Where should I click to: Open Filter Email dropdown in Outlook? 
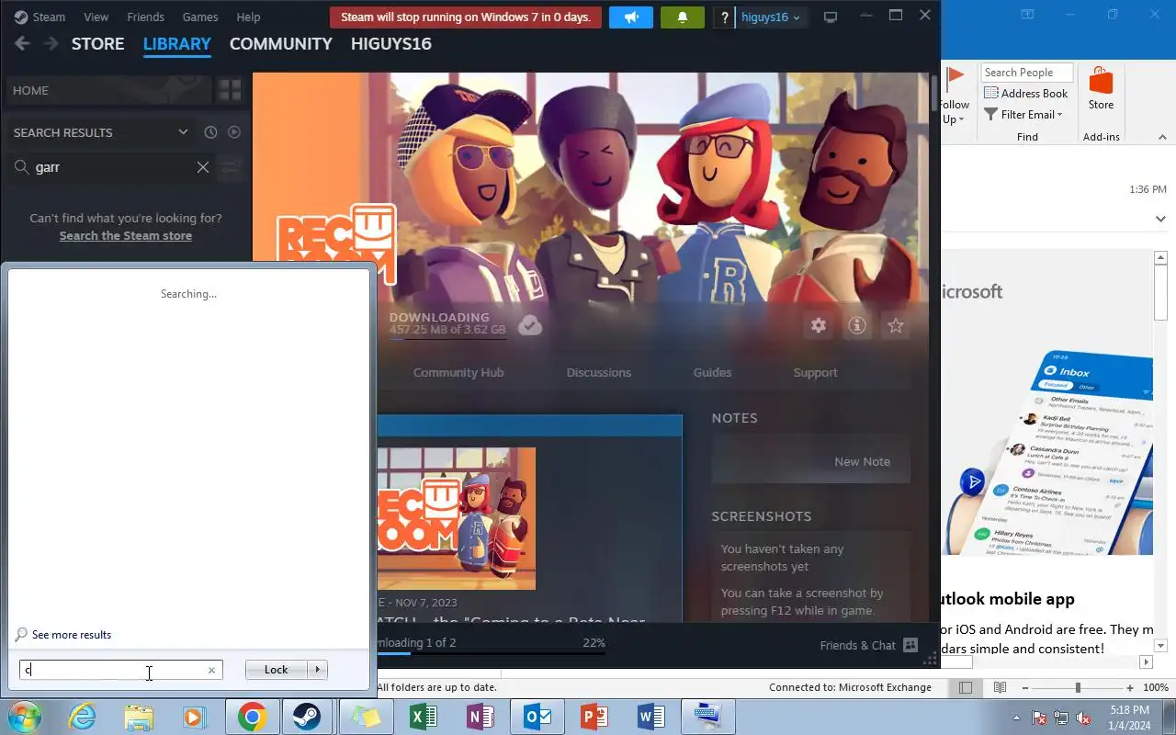click(x=1023, y=114)
